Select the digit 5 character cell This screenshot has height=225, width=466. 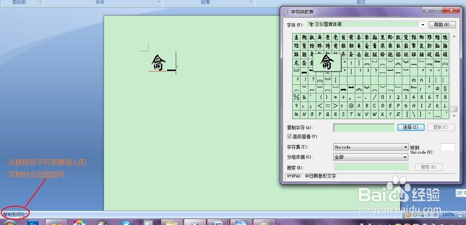(422, 97)
